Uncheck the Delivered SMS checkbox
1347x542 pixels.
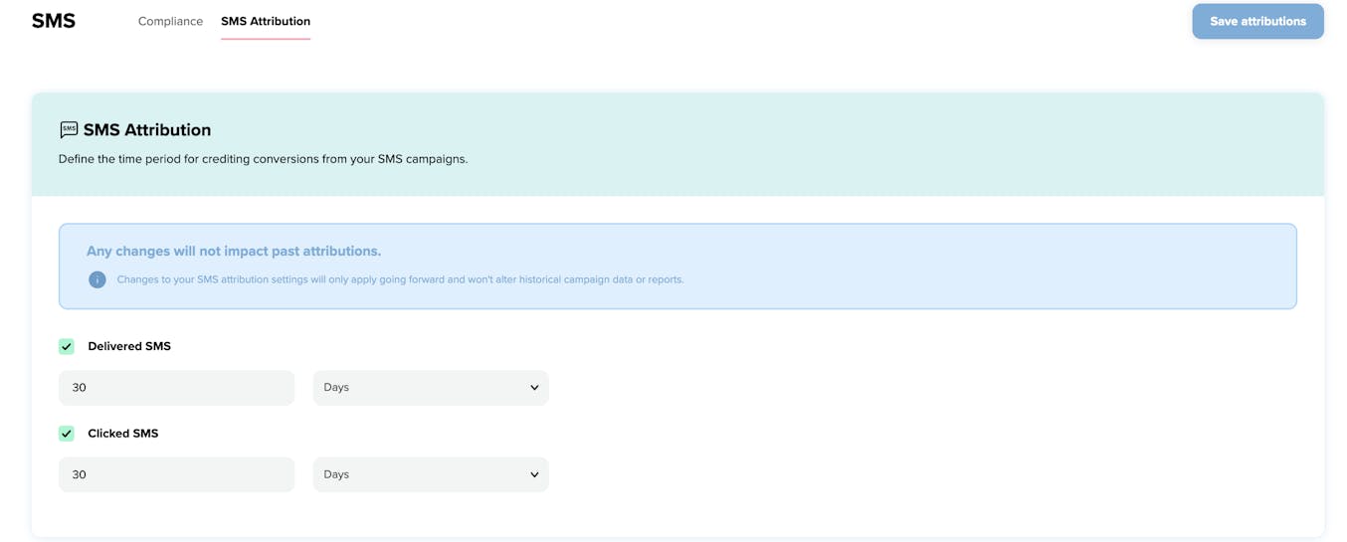click(x=67, y=346)
